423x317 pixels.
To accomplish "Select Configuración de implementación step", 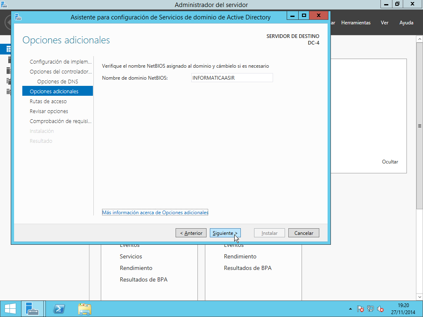I will [x=60, y=62].
